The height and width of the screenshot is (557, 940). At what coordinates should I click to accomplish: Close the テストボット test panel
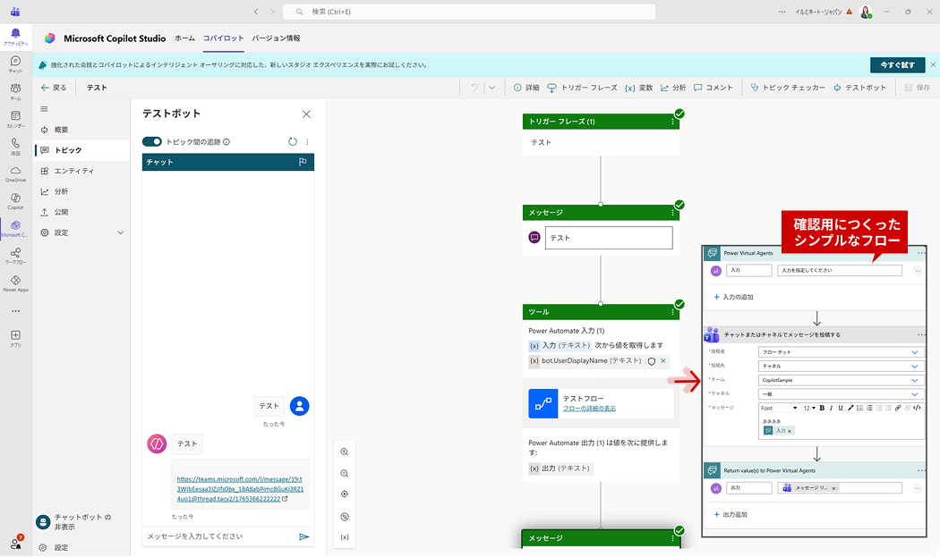coord(306,114)
